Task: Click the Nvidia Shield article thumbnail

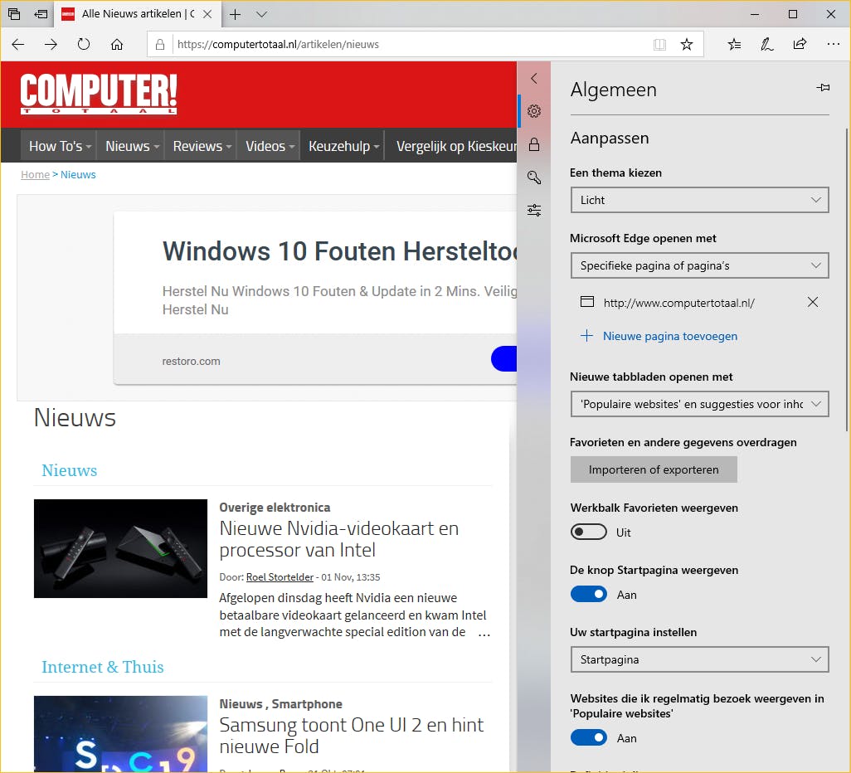Action: tap(120, 548)
